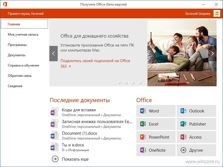Click the OneNote app icon in Office tiles
This screenshot has height=167, width=223.
pyautogui.click(x=143, y=150)
